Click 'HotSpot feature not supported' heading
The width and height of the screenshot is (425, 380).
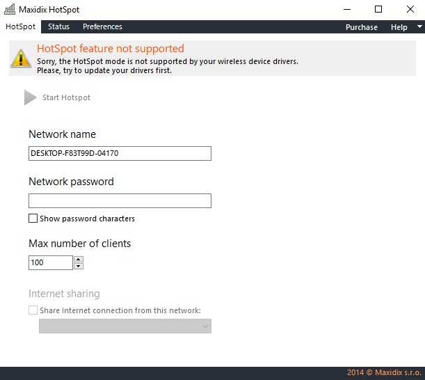coord(111,49)
